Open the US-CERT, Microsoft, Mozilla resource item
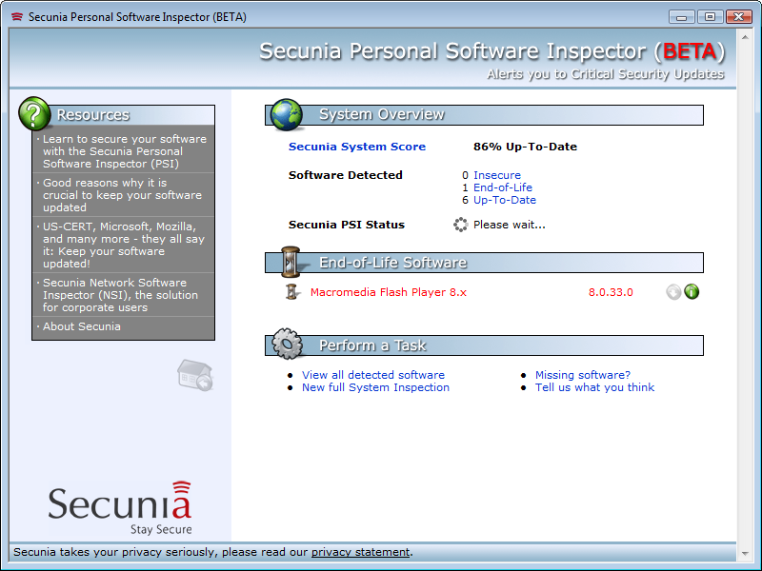The width and height of the screenshot is (762, 571). 124,245
